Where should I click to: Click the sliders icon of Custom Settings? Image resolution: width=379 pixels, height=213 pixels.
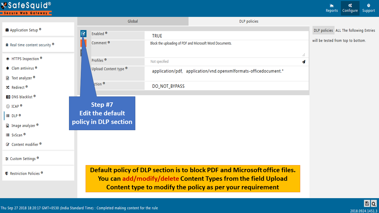[x=7, y=159]
